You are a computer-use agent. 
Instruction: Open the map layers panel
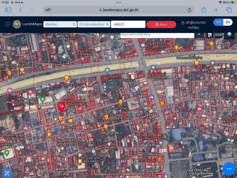coord(229,34)
